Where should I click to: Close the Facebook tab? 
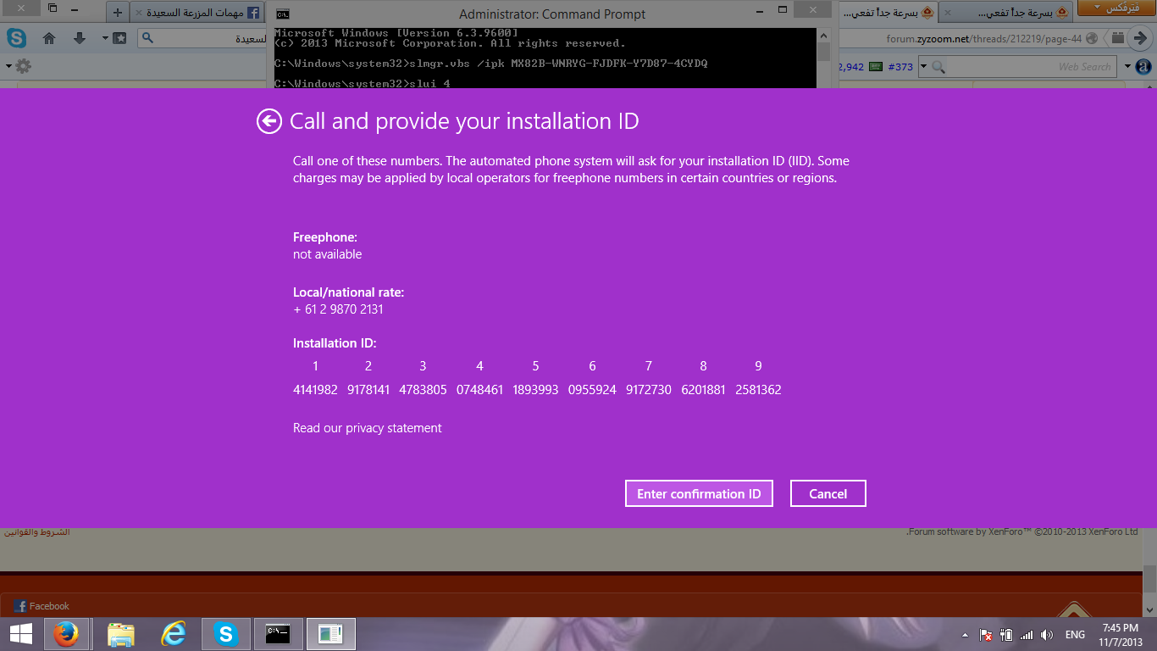[x=137, y=14]
